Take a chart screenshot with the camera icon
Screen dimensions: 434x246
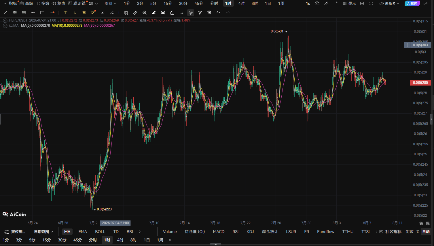coord(317,3)
